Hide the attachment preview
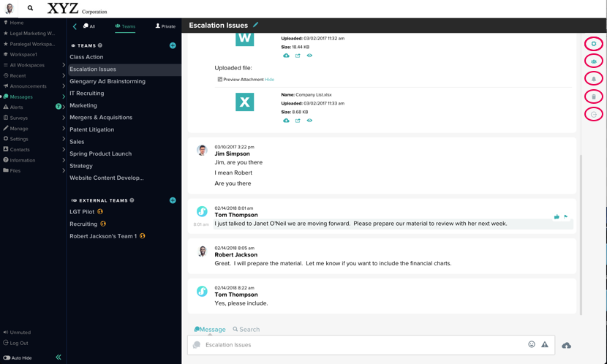Viewport: 607px width, 364px height. tap(269, 79)
